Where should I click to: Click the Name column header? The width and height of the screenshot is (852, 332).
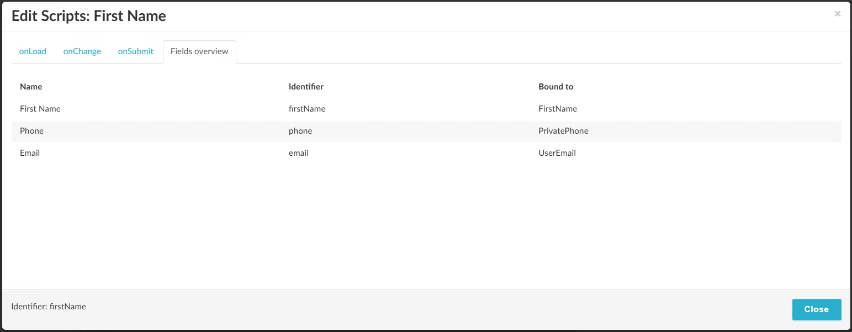30,87
